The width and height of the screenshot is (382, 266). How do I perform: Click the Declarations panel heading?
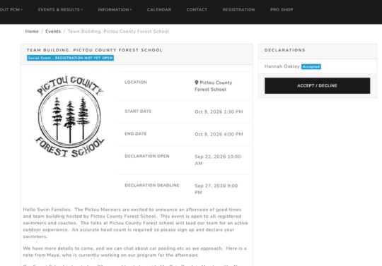[x=285, y=50]
